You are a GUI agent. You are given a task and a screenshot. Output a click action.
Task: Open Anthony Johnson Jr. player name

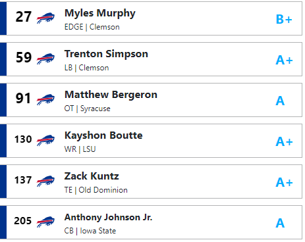coord(108,217)
